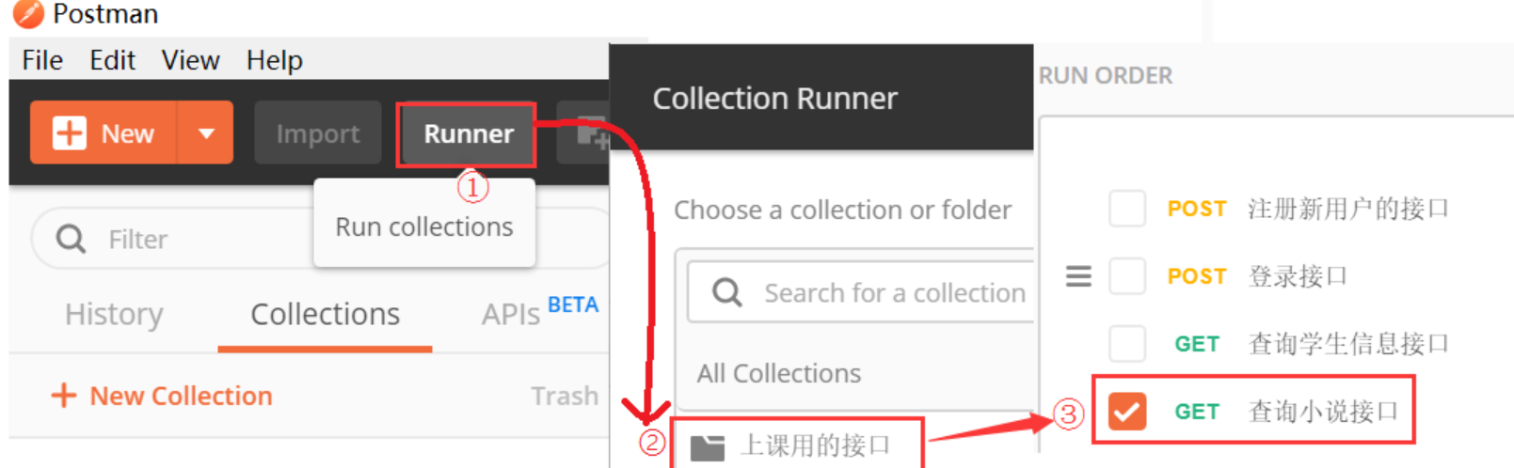Click the folder icon for 上课用的接口
This screenshot has height=468, width=1514.
click(x=708, y=446)
